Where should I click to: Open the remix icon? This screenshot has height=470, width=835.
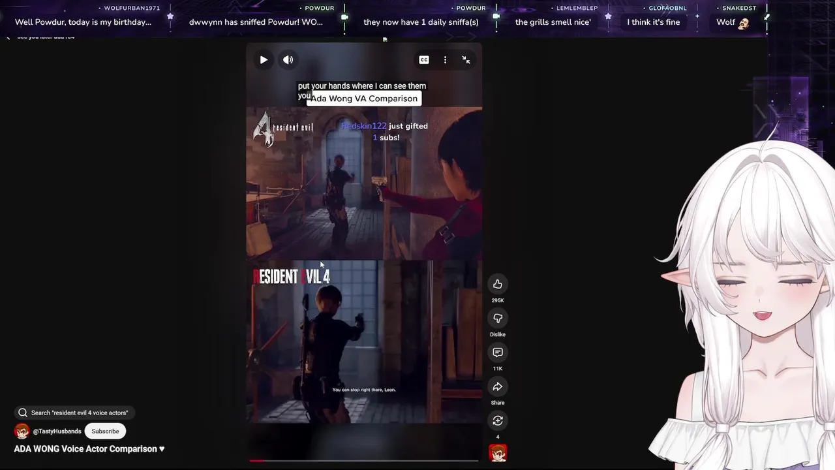click(498, 420)
